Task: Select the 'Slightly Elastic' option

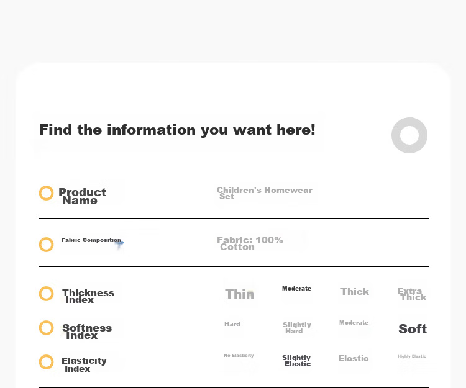Action: point(296,361)
